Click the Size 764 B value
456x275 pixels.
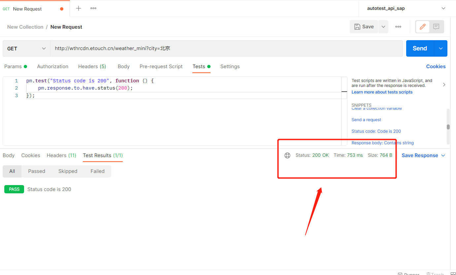point(386,155)
